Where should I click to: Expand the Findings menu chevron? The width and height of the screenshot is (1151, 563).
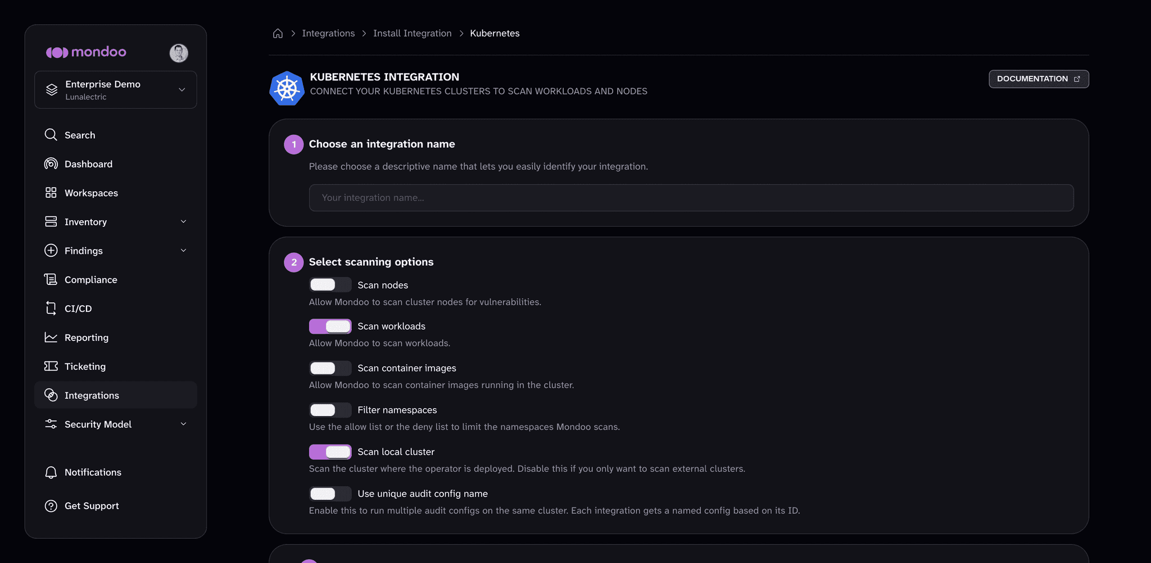point(183,251)
